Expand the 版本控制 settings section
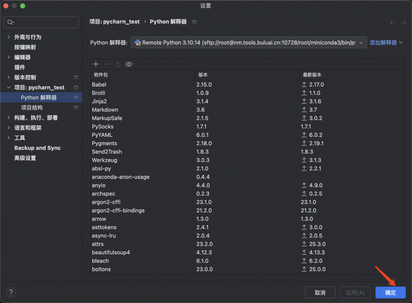 coord(9,77)
